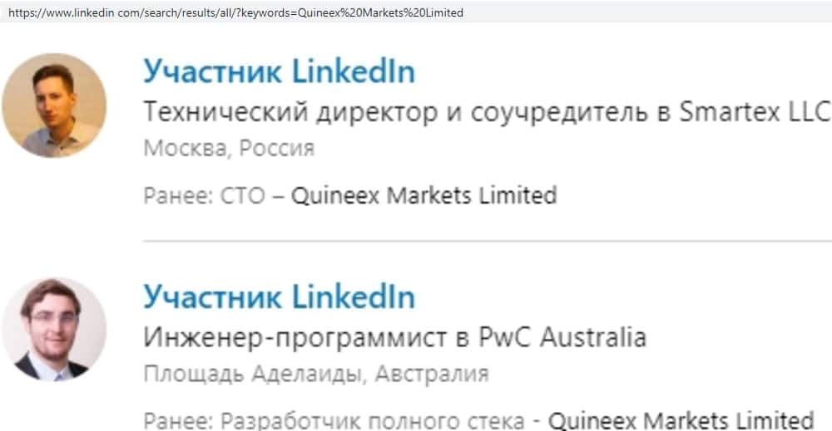Viewport: 832px width, 431px height.
Task: Open the Smartex co-founder's profile photo
Action: (x=54, y=105)
